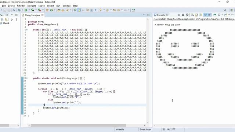Click the Open Task toolbar icon

(63, 10)
